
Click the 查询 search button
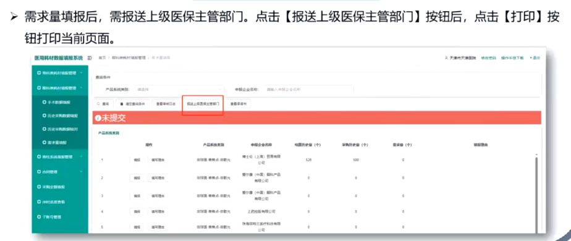tap(103, 104)
